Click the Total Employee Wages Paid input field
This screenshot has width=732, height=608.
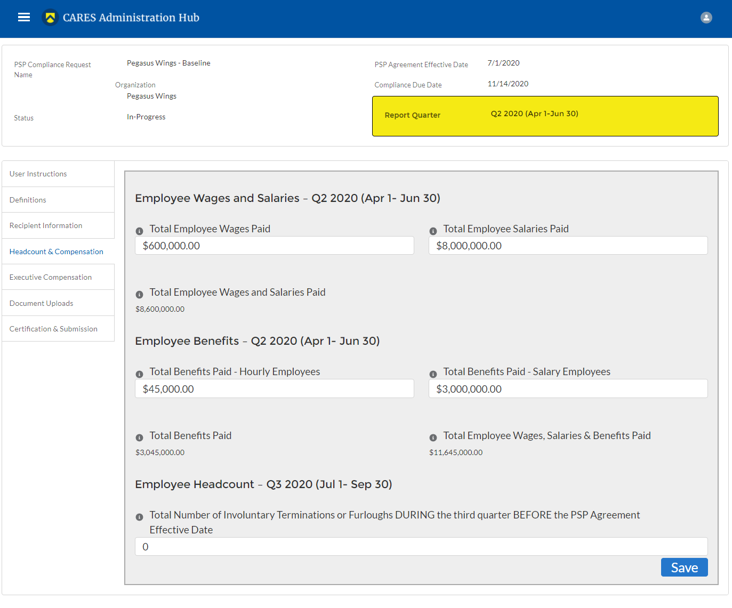[274, 246]
